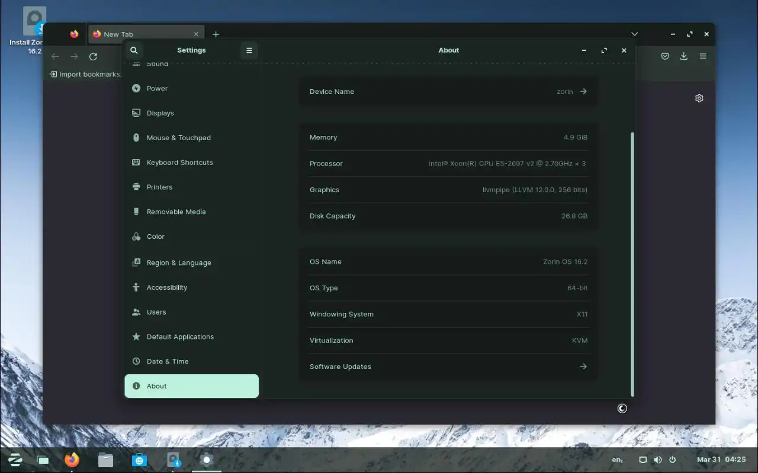Click the Power lightning icon

[136, 89]
